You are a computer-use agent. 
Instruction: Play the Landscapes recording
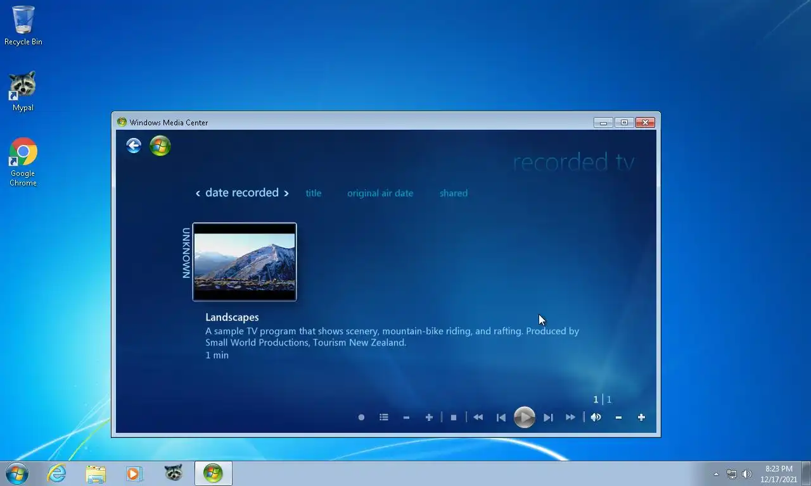[x=525, y=418]
